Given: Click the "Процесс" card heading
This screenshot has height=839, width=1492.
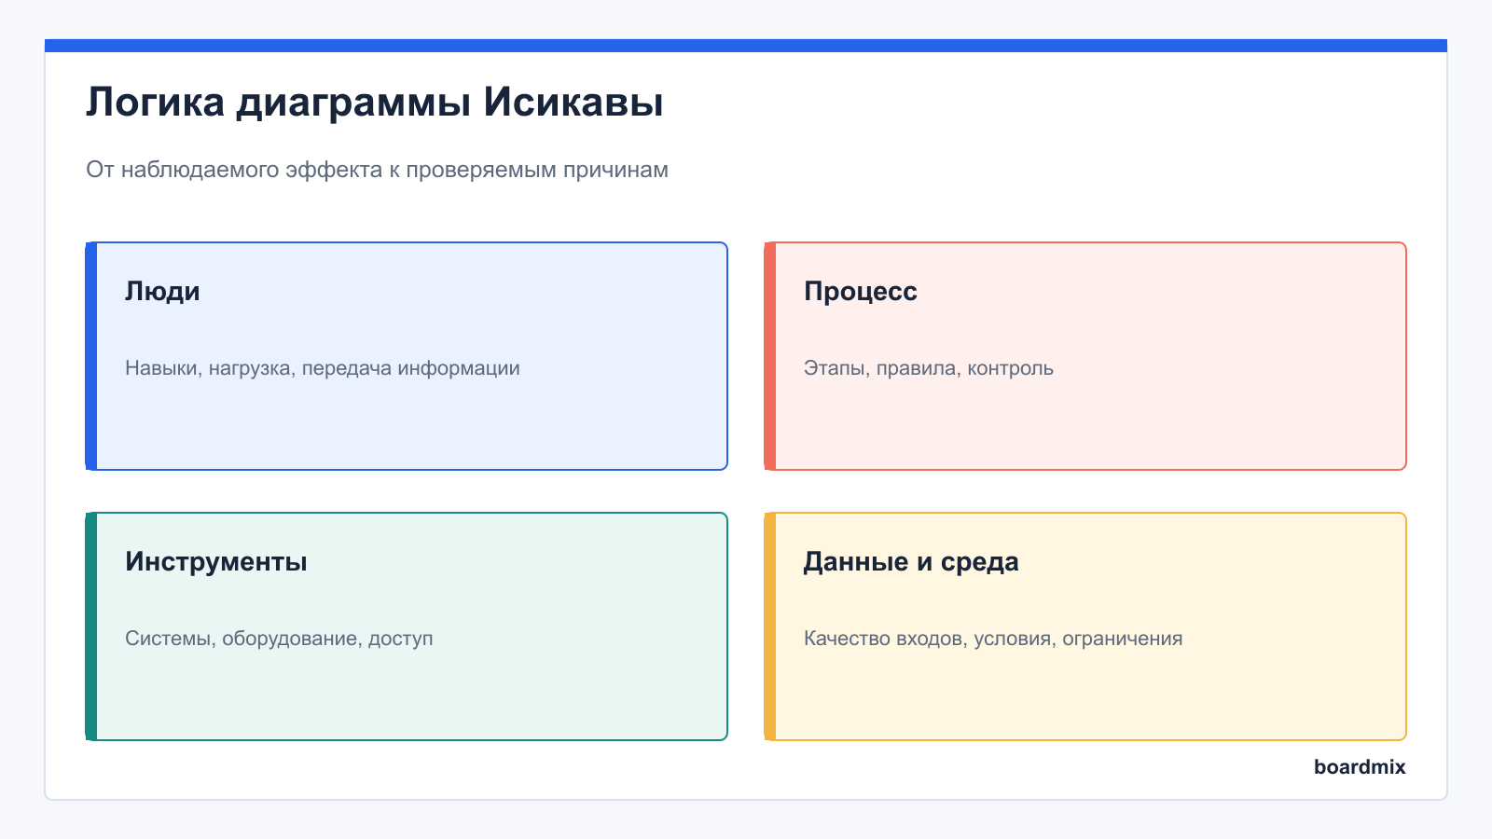Looking at the screenshot, I should [860, 292].
